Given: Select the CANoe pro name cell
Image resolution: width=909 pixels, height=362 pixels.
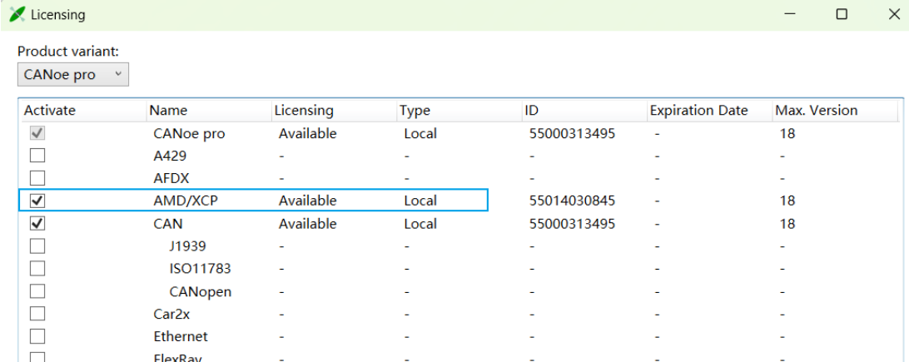Looking at the screenshot, I should click(189, 134).
